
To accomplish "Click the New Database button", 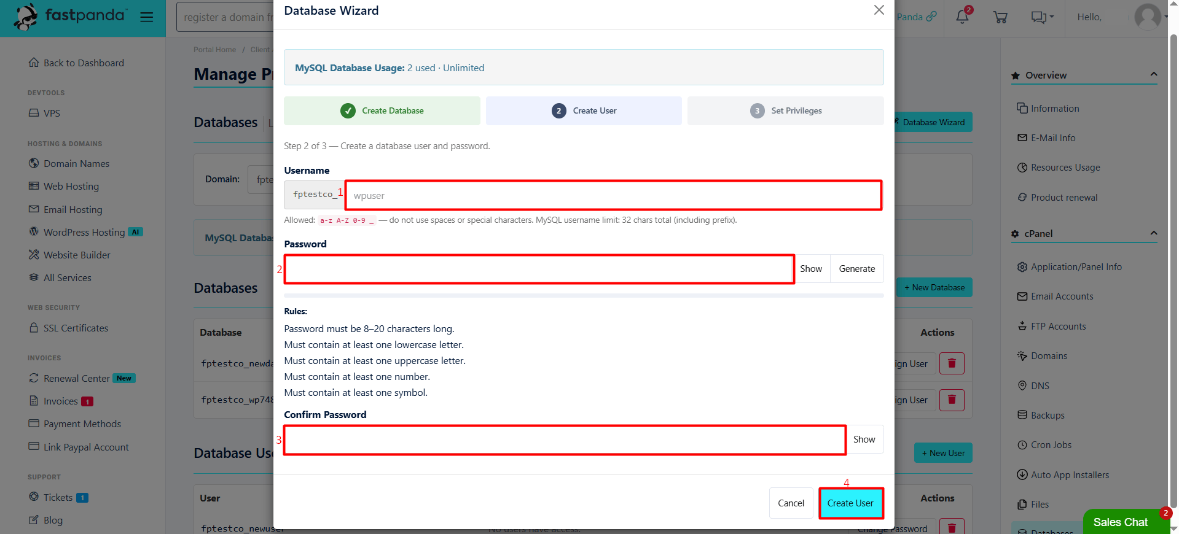I will pos(934,287).
